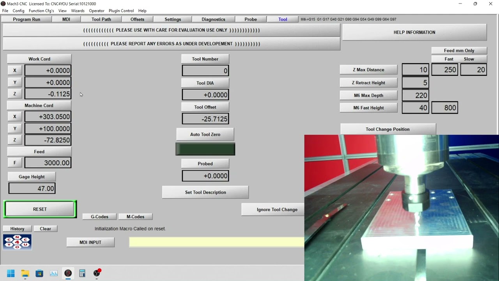This screenshot has width=499, height=281.
Task: Open Function Cfg's menu
Action: coord(41,11)
